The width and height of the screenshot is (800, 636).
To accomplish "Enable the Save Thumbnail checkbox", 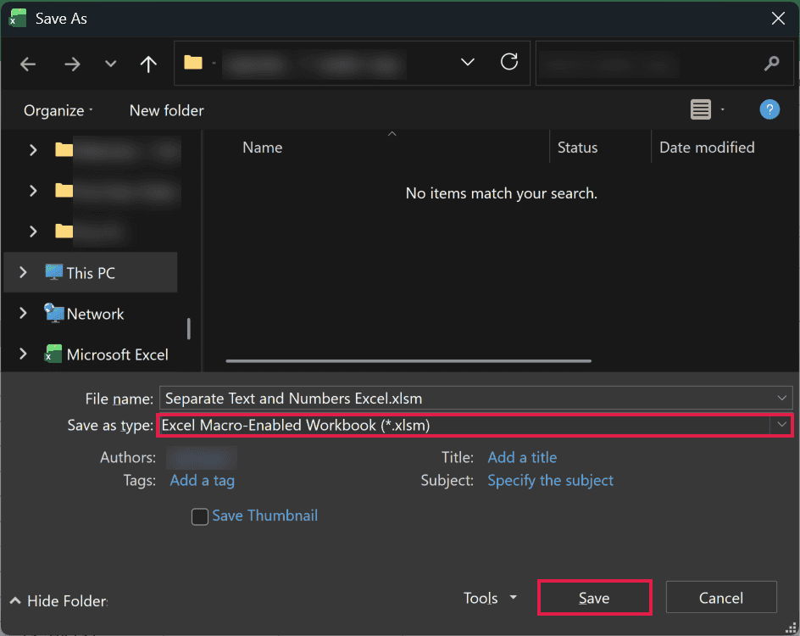I will click(x=199, y=516).
